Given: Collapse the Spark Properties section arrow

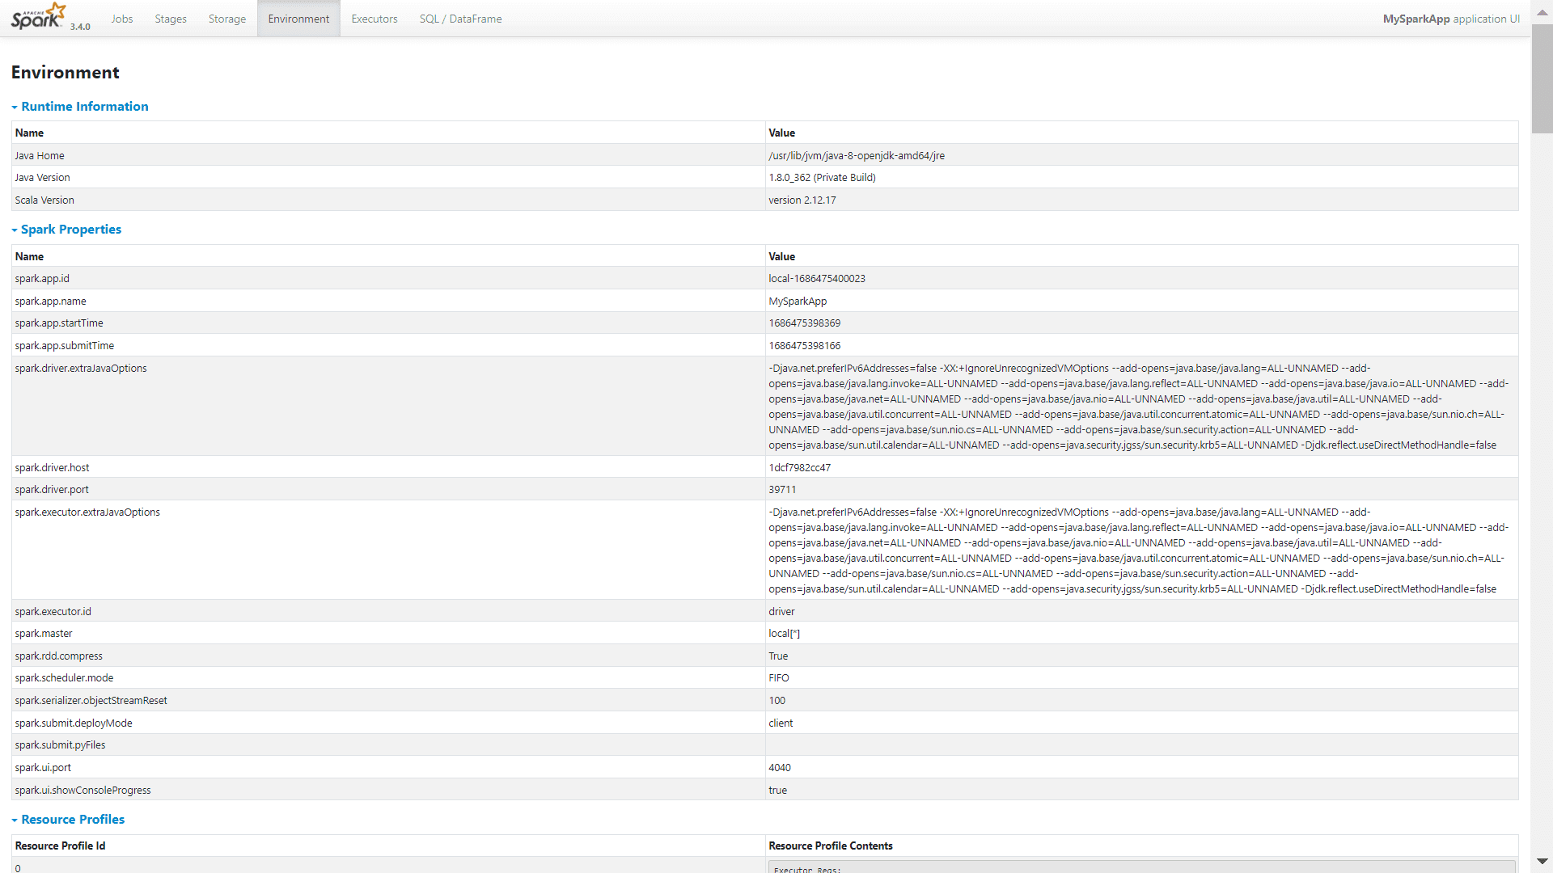Looking at the screenshot, I should click(15, 230).
